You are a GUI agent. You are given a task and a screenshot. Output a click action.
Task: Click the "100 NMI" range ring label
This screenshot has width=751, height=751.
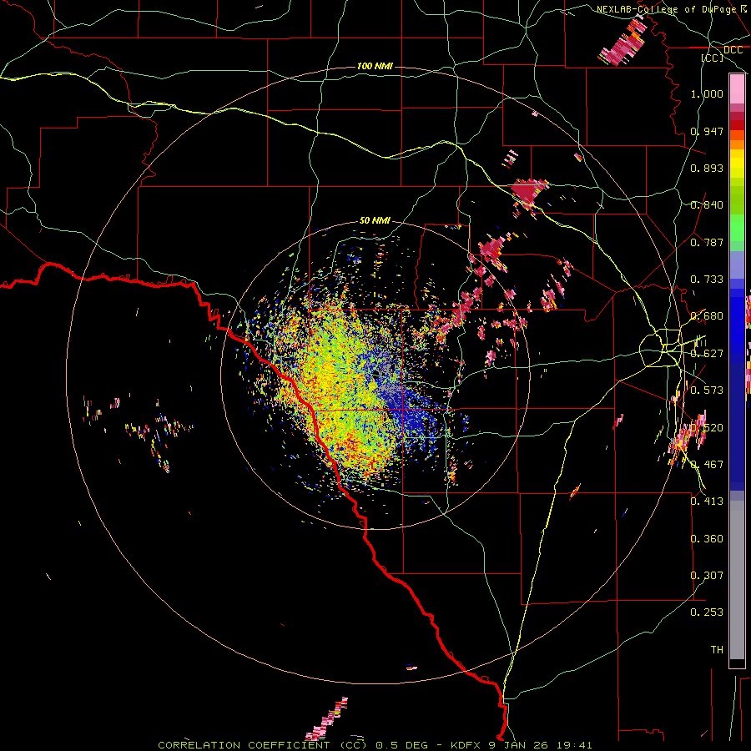point(375,66)
